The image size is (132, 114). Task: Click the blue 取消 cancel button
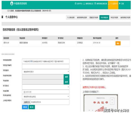(x=25, y=107)
